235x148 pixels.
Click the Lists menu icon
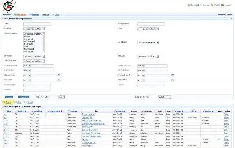tap(53, 15)
